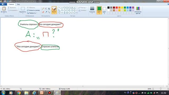Pick the diamond shape
This screenshot has height=95, width=169.
[62, 10]
